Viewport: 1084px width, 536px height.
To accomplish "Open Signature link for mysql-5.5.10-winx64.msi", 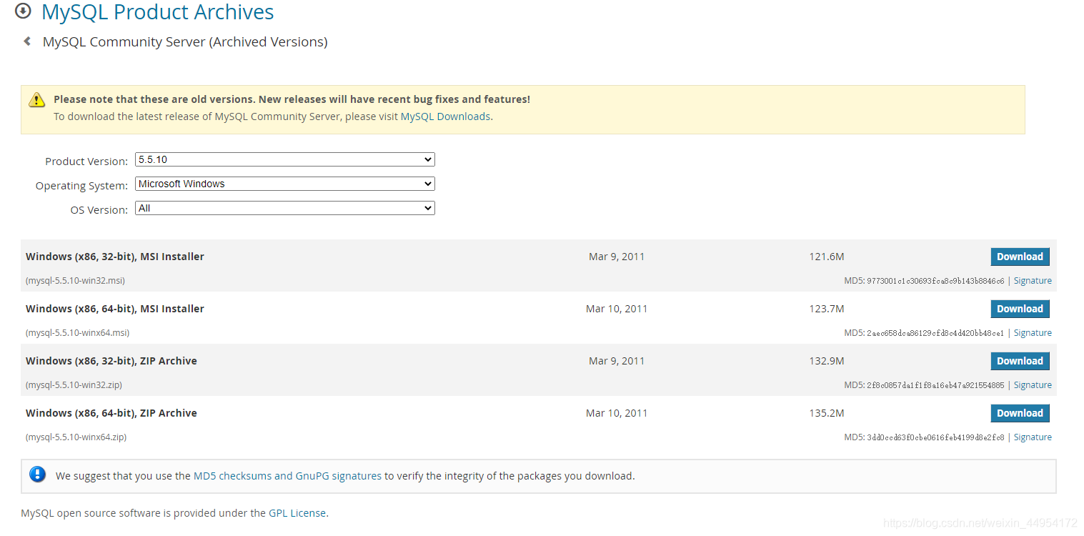I will click(x=1033, y=333).
